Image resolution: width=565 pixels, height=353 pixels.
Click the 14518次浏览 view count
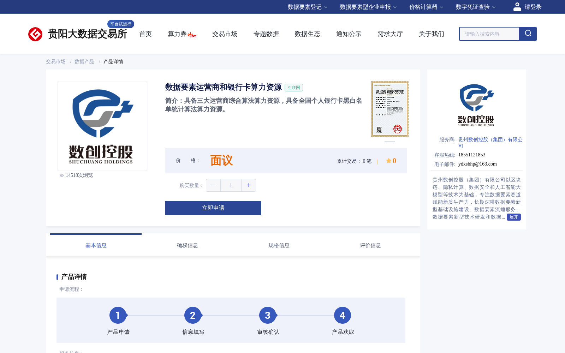coord(79,175)
